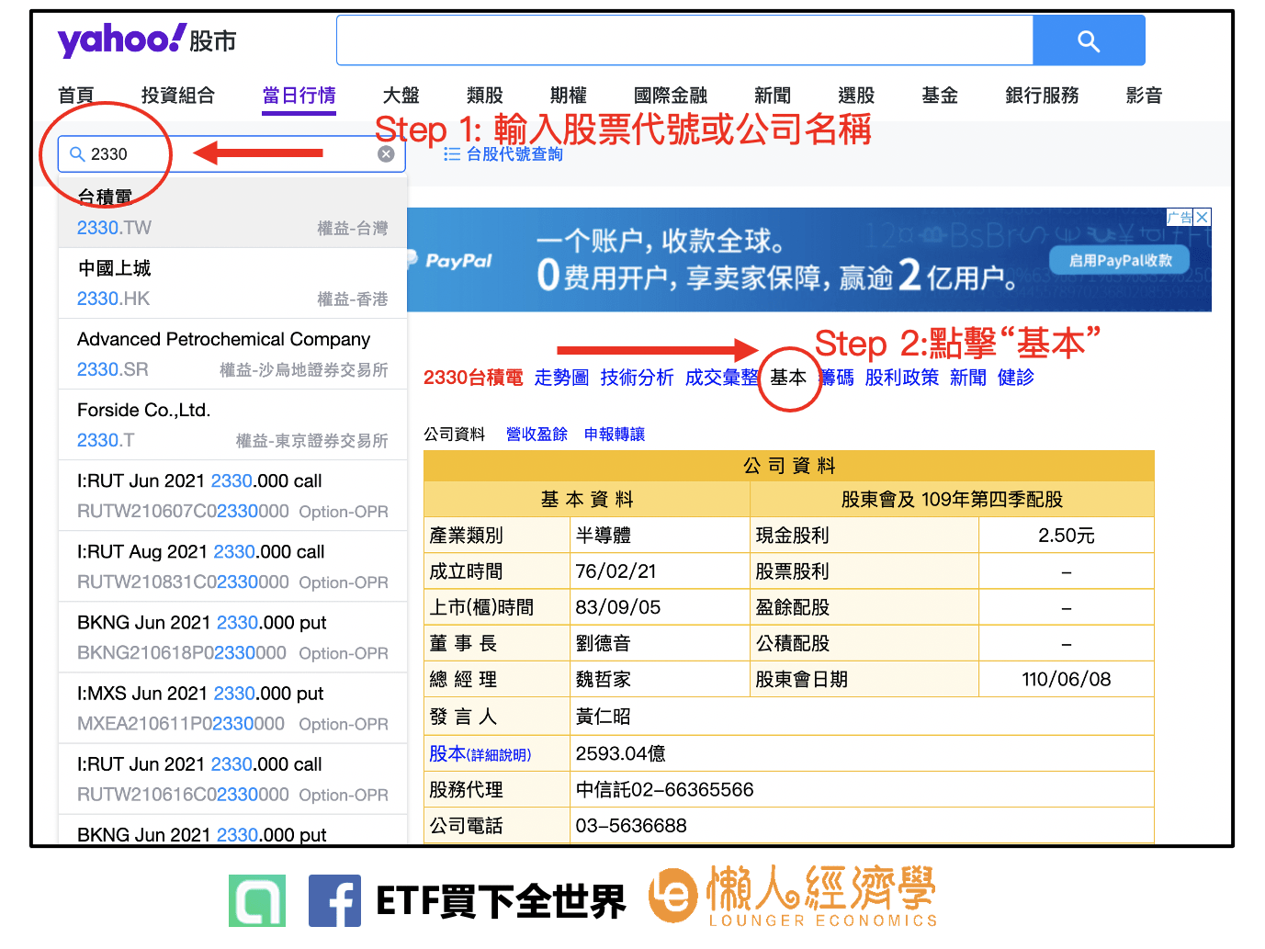The width and height of the screenshot is (1265, 949).
Task: Click the magnifier icon in stock search box
Action: [77, 154]
